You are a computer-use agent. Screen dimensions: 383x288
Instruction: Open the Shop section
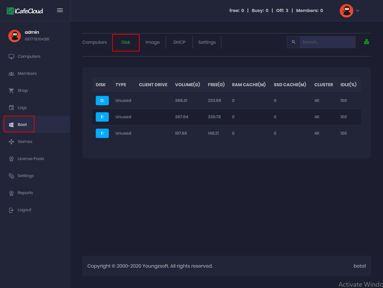[22, 90]
